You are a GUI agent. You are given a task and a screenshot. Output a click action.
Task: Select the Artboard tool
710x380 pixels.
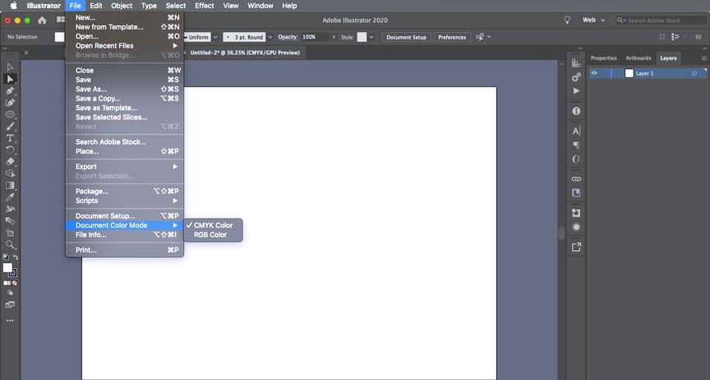coord(10,233)
